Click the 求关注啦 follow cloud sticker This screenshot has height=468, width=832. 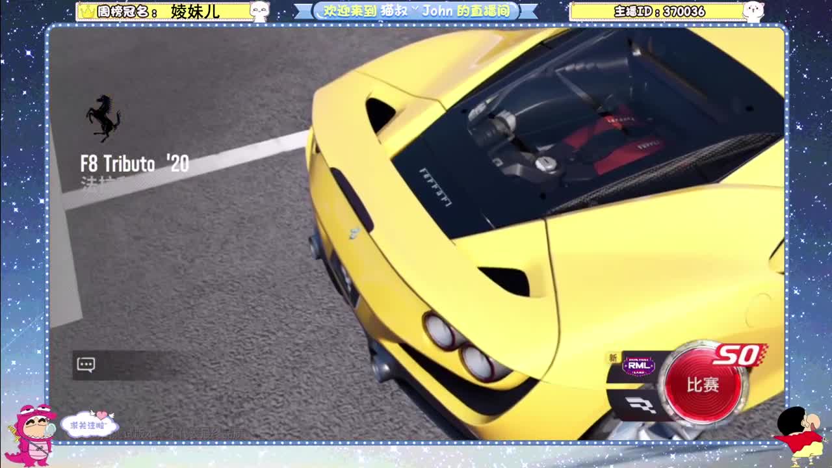(90, 425)
